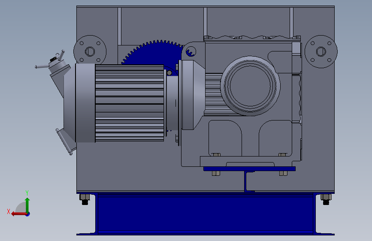This screenshot has width=372, height=241.
Task: Select the bottom-right anchor bolt under the housing
Action: tap(326, 199)
